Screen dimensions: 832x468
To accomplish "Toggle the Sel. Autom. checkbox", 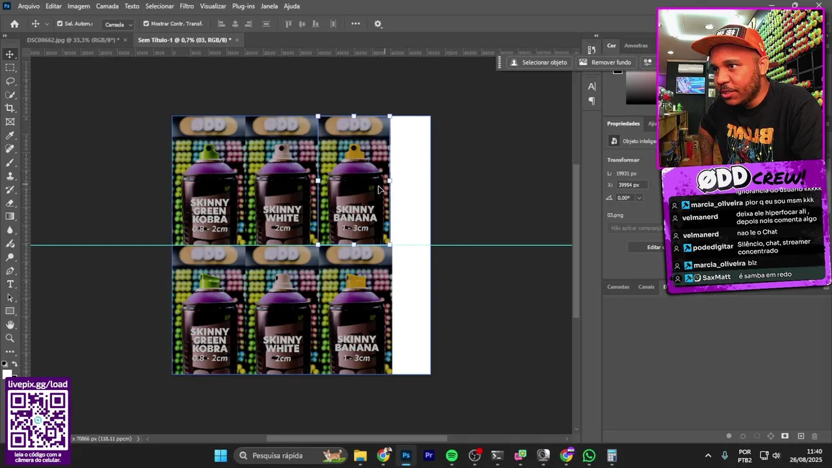I will coord(60,24).
